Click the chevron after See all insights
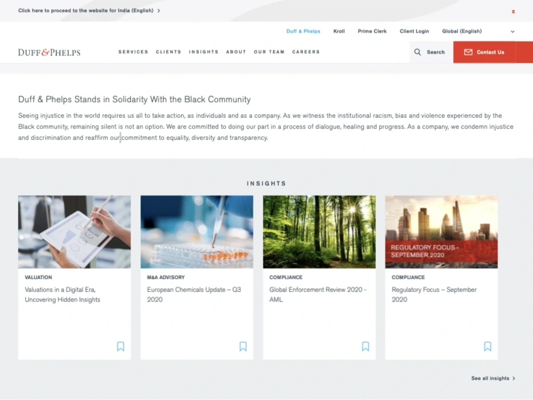 [x=514, y=378]
